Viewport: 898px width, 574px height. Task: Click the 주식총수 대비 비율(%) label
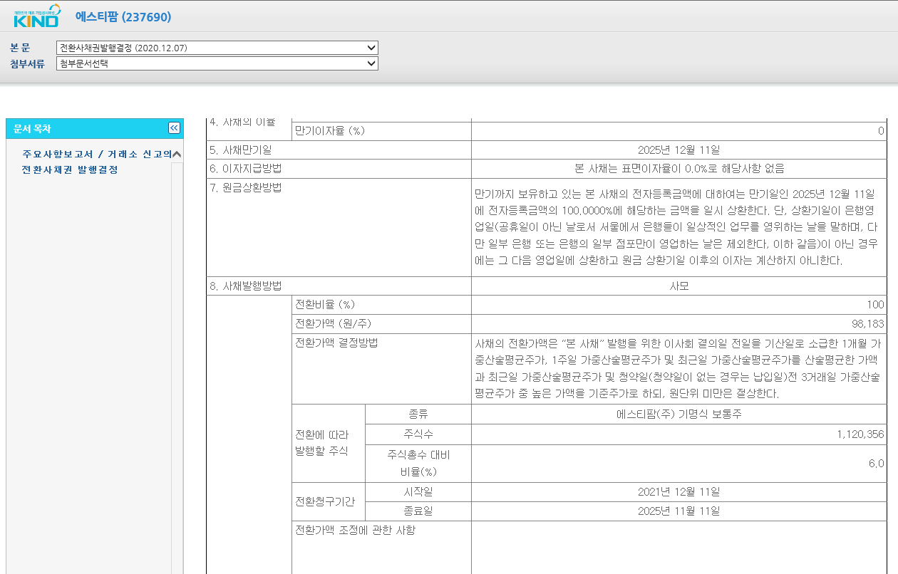[418, 463]
